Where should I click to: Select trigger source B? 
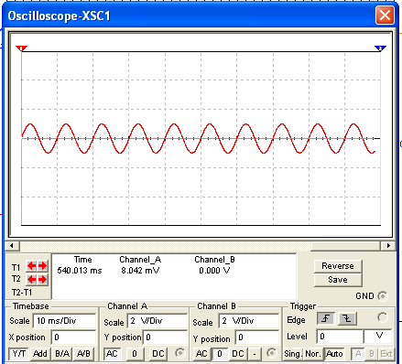pyautogui.click(x=372, y=354)
